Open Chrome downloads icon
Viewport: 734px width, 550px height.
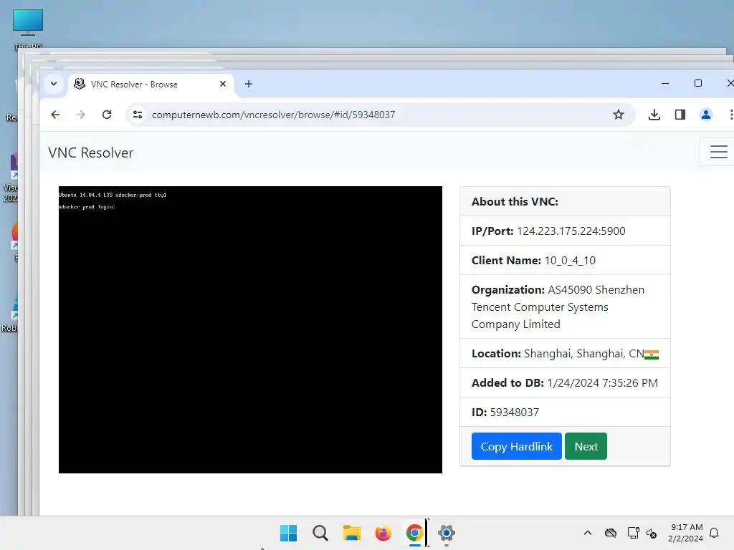654,115
